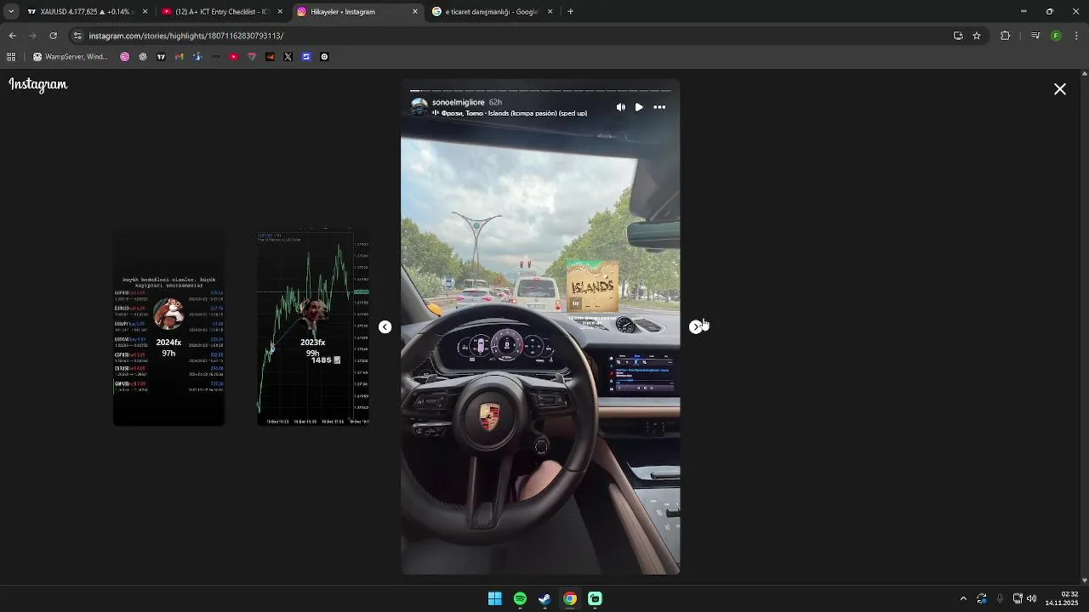Image resolution: width=1089 pixels, height=612 pixels.
Task: Open Steam from the taskbar
Action: (x=544, y=598)
